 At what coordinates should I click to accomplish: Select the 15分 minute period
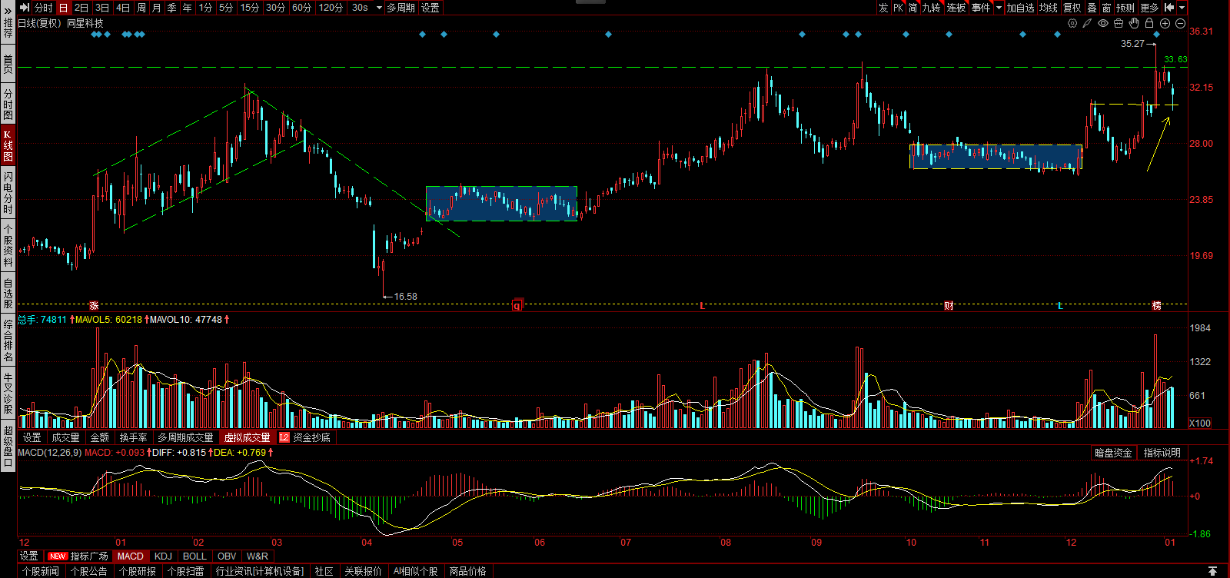[x=249, y=8]
